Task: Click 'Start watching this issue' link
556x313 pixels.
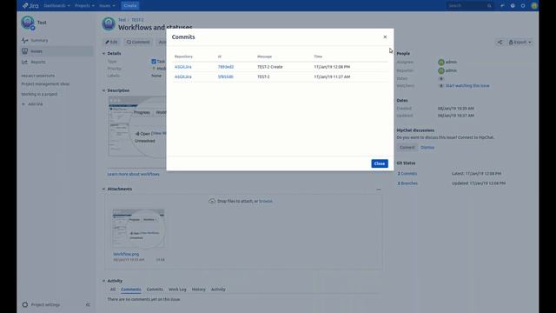Action: point(467,86)
